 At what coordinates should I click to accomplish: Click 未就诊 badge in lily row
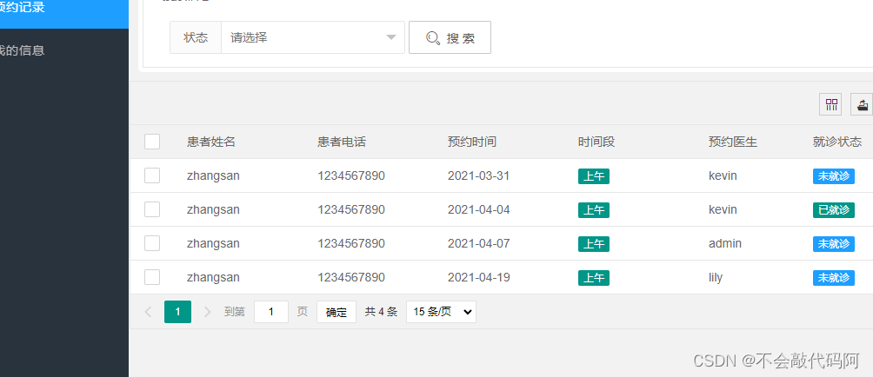click(x=834, y=278)
